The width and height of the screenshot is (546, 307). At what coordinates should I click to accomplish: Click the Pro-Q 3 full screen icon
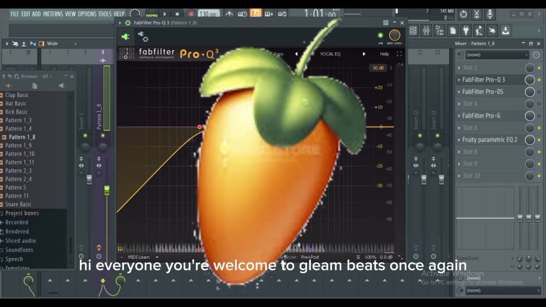pyautogui.click(x=399, y=54)
